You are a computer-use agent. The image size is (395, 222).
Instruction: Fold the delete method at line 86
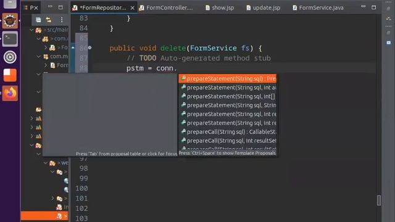click(x=89, y=47)
